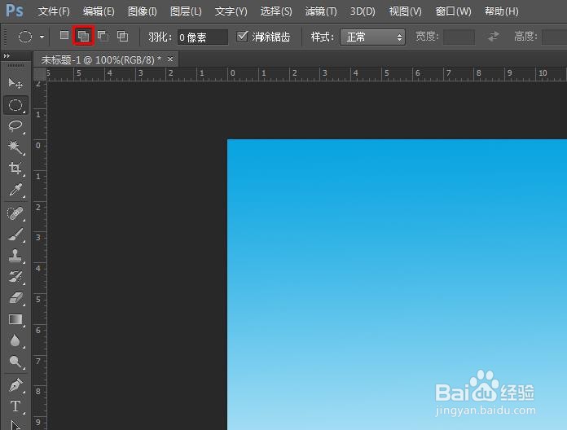
Task: Select the Elliptical Marquee tool in toolbox
Action: click(x=15, y=105)
